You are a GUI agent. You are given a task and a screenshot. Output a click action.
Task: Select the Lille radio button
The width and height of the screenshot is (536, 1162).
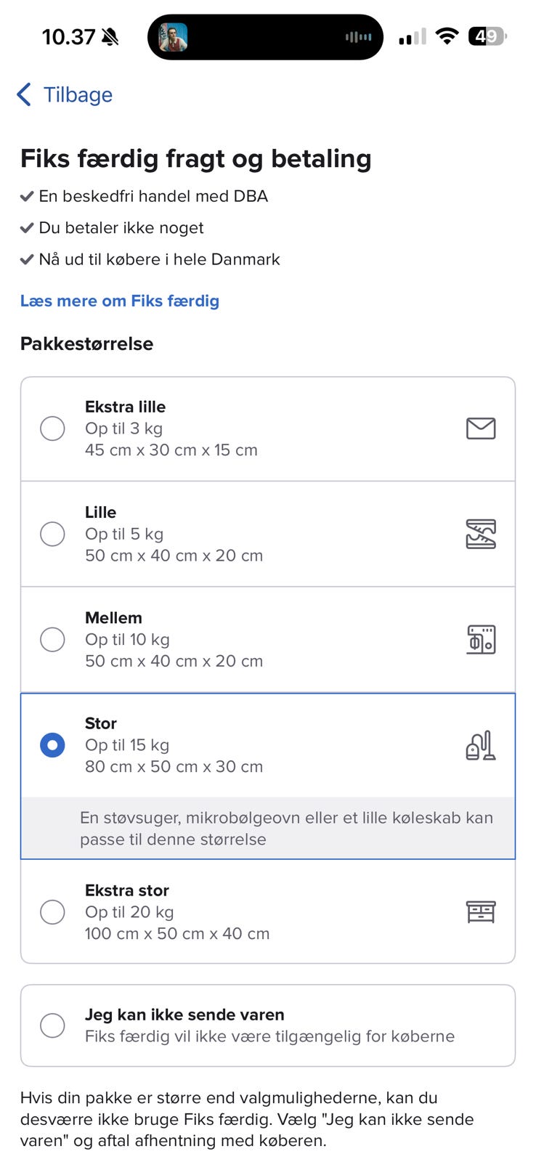point(52,534)
